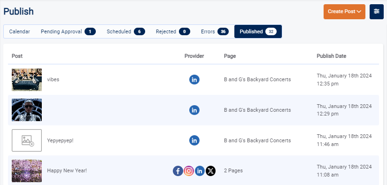The width and height of the screenshot is (387, 185).
Task: Click the Publish page heading
Action: click(18, 12)
